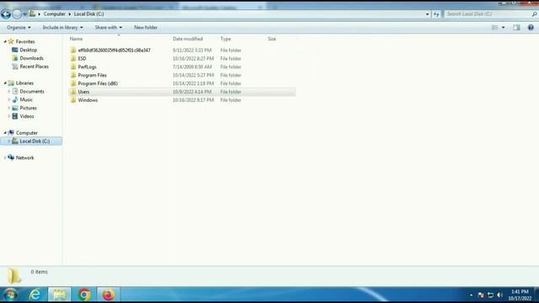Click the ESD folder icon
Screen dimensions: 539x303
click(73, 58)
